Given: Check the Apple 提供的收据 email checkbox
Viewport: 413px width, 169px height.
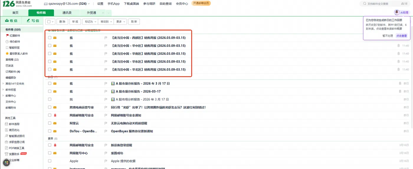Looking at the screenshot, I should pyautogui.click(x=50, y=161).
